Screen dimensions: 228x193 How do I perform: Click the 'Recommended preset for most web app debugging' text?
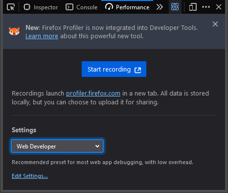coord(102,162)
